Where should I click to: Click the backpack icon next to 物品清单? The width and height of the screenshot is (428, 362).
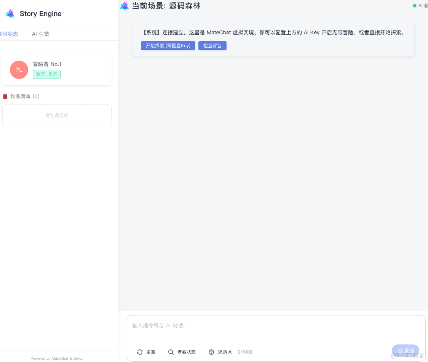click(x=5, y=96)
